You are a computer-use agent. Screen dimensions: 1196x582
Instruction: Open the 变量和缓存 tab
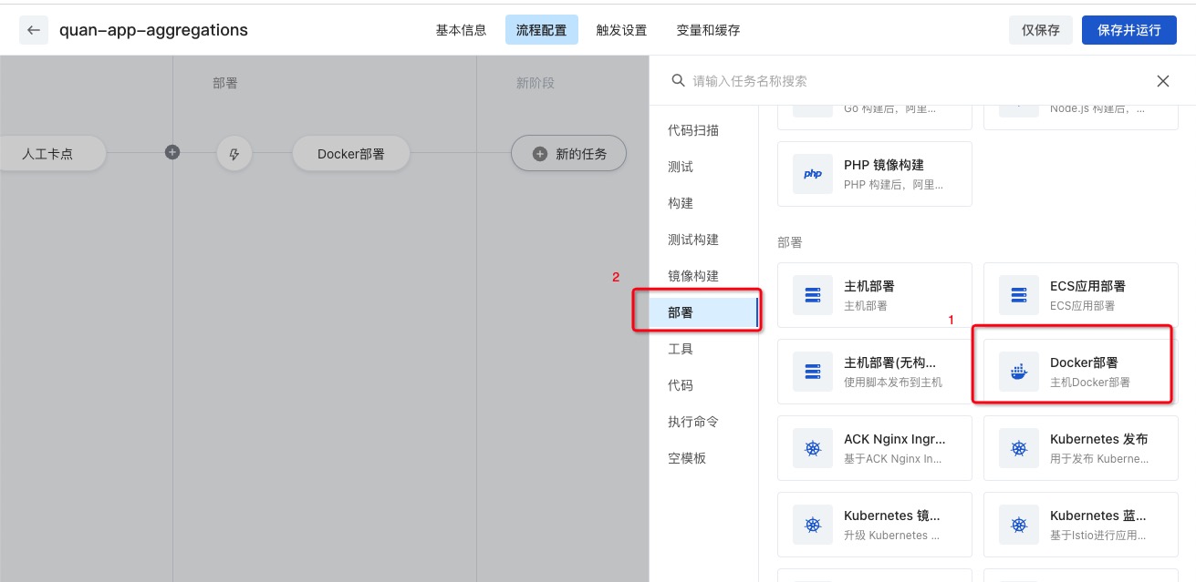click(708, 30)
